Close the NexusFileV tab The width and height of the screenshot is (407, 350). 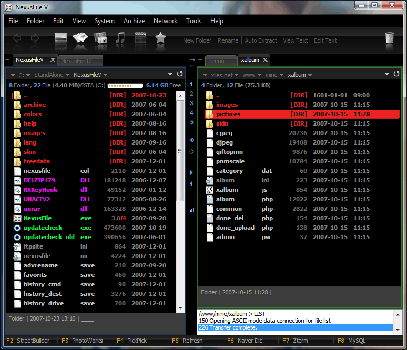pyautogui.click(x=53, y=60)
